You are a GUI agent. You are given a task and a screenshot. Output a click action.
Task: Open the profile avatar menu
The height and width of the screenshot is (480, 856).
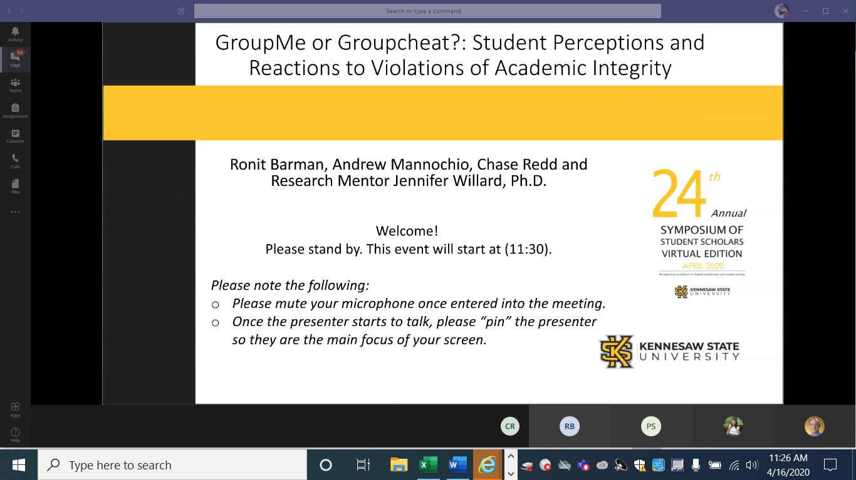coord(781,11)
